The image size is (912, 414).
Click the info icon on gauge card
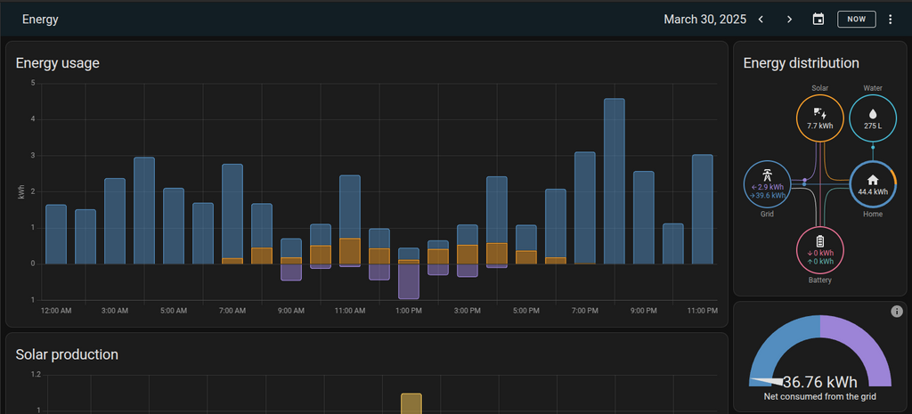(897, 311)
